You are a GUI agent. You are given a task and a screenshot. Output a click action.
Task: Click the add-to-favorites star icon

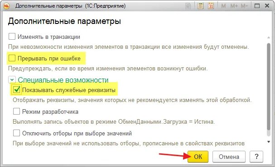tap(188, 6)
